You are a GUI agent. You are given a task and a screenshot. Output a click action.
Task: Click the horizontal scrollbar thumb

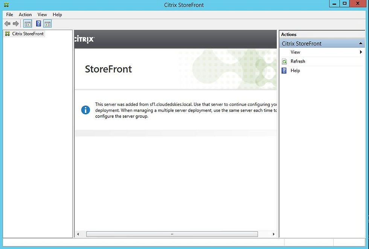[x=172, y=234]
